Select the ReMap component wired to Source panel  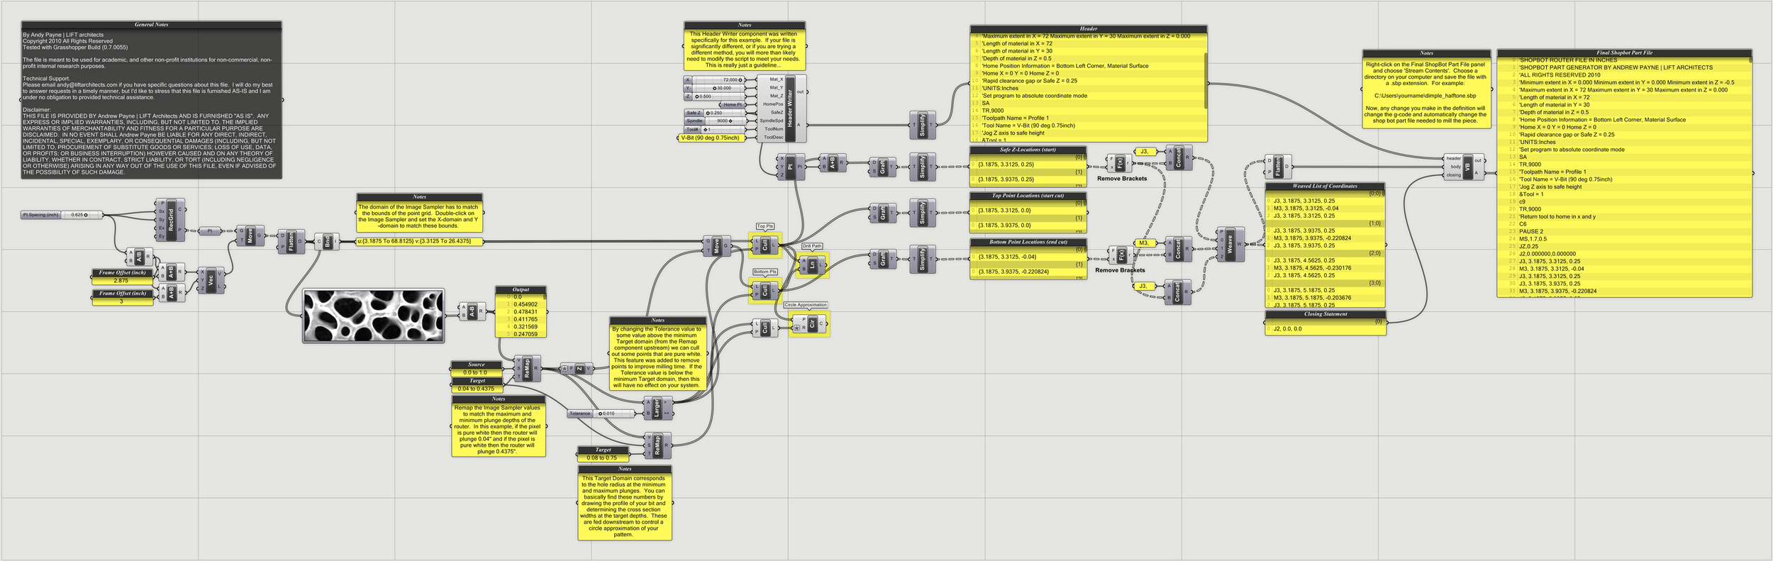pyautogui.click(x=527, y=369)
